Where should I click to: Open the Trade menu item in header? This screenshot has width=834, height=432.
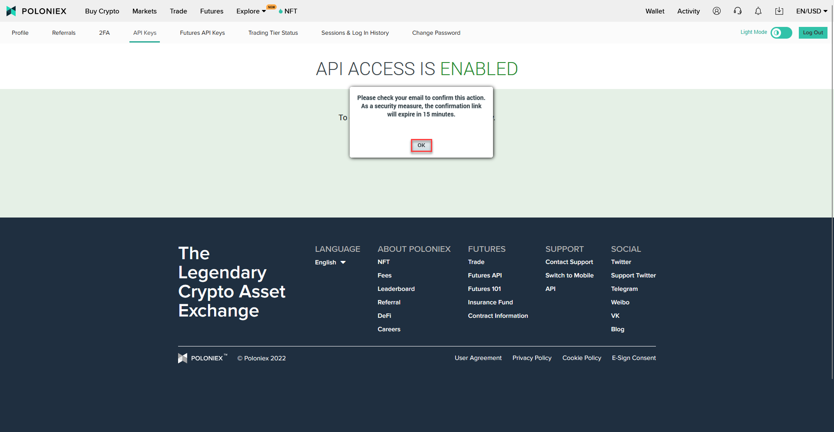pyautogui.click(x=179, y=11)
